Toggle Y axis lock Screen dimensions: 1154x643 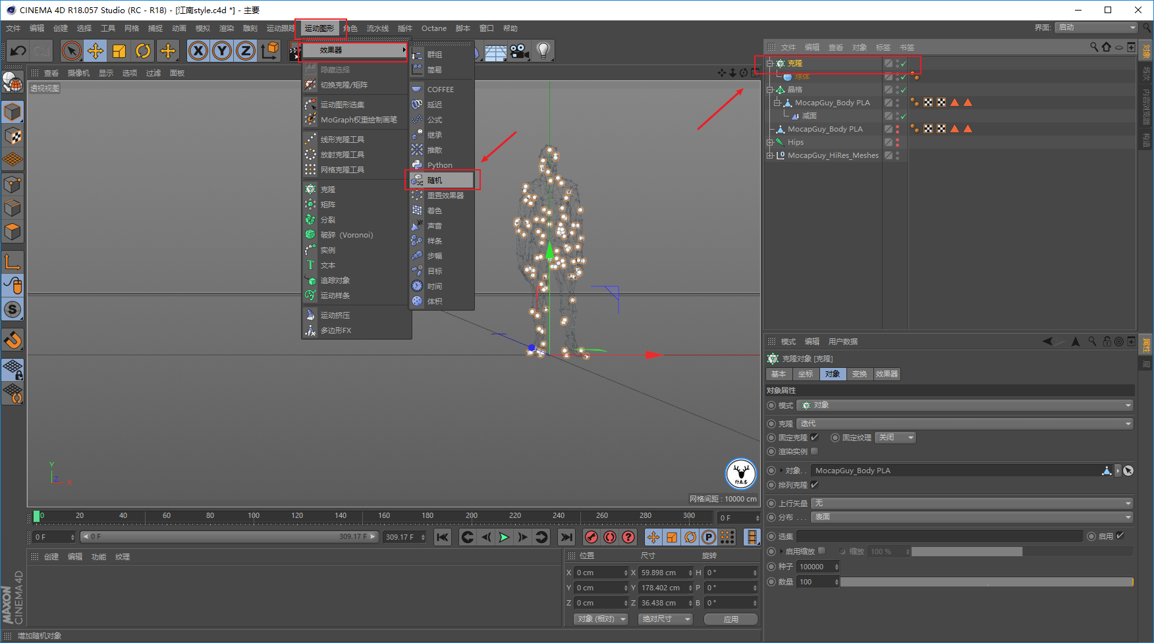222,51
